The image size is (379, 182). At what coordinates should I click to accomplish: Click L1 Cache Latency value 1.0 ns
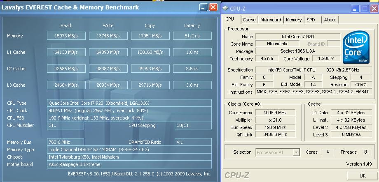click(x=192, y=52)
